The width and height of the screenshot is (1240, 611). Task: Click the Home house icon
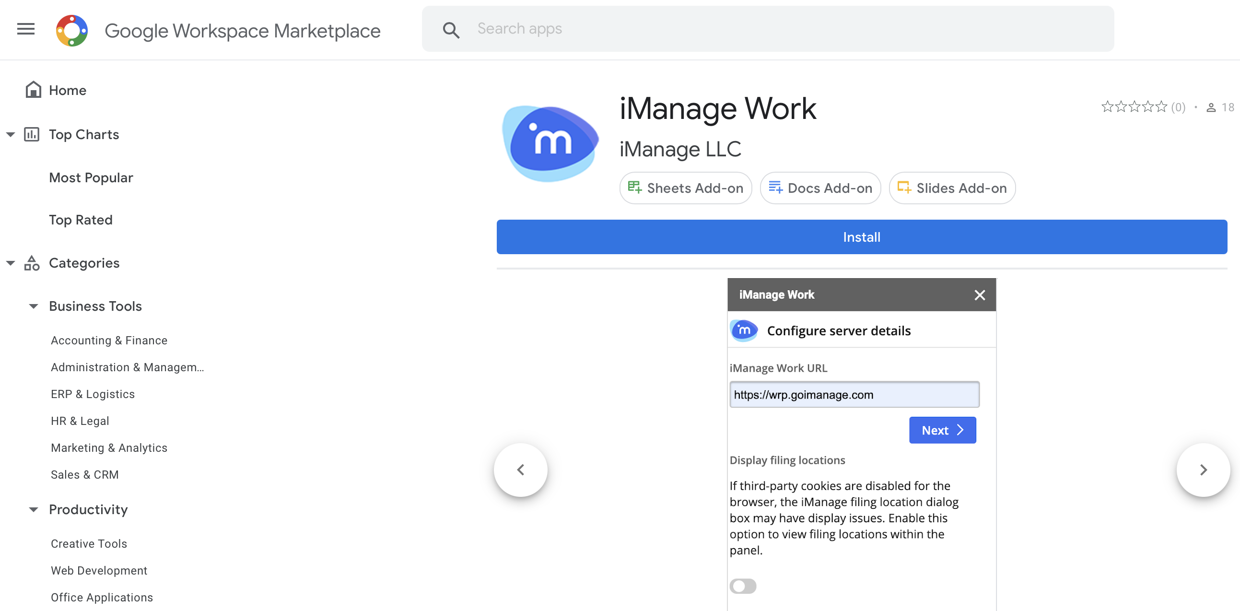(x=33, y=90)
